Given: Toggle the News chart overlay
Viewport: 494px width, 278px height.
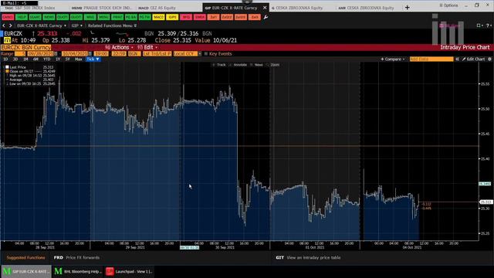Looking at the screenshot, I should click(257, 65).
